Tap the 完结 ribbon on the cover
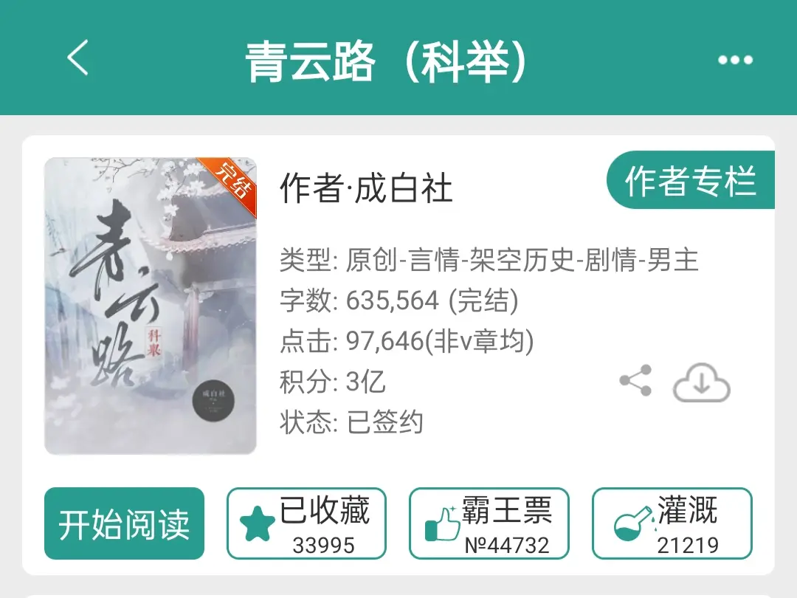 pos(232,182)
